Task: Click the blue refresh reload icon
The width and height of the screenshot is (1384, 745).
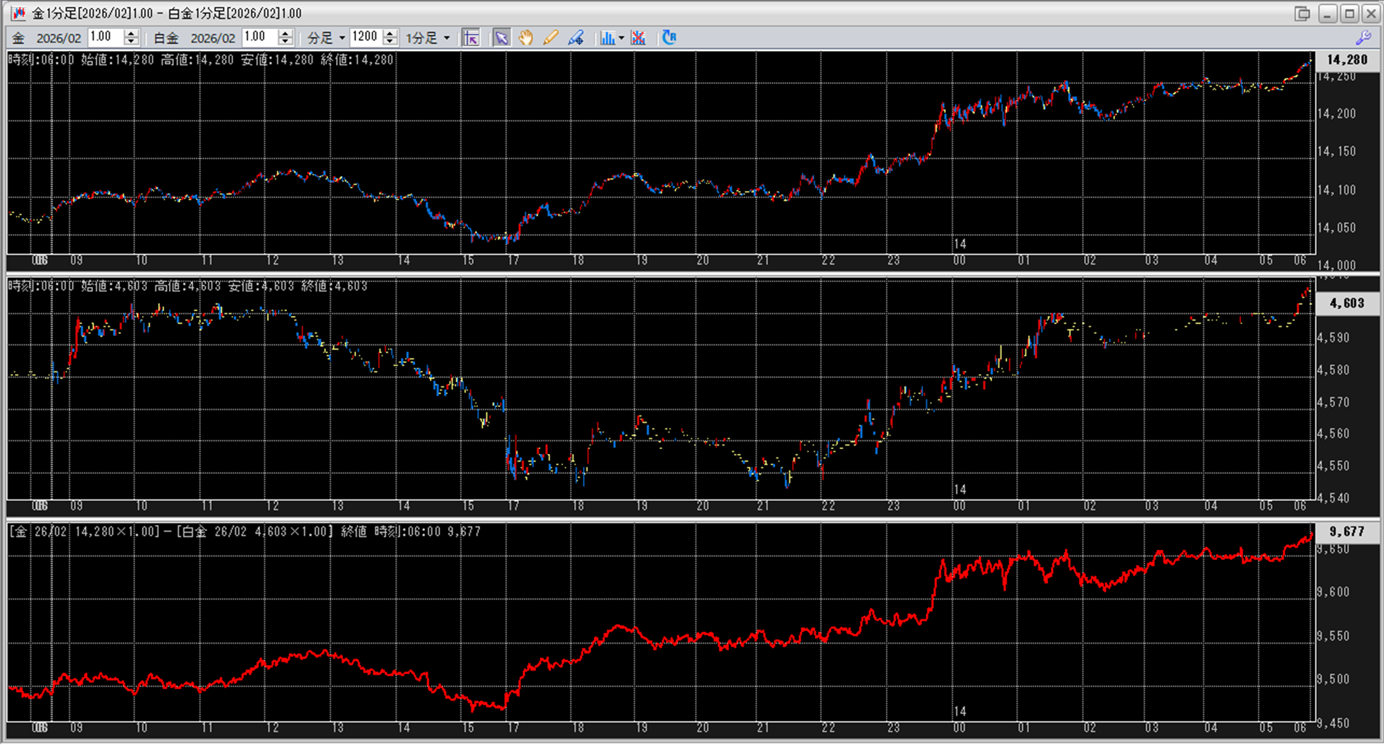Action: (669, 38)
